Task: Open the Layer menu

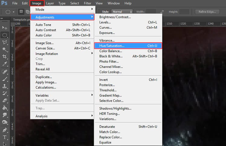Action: (50, 3)
